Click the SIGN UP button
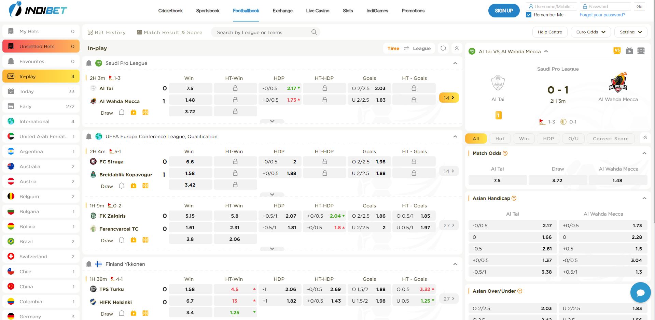 (504, 11)
